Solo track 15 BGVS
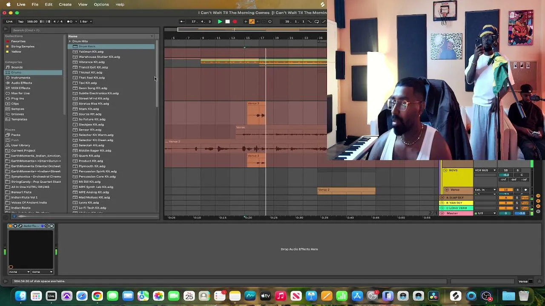 coord(518,170)
